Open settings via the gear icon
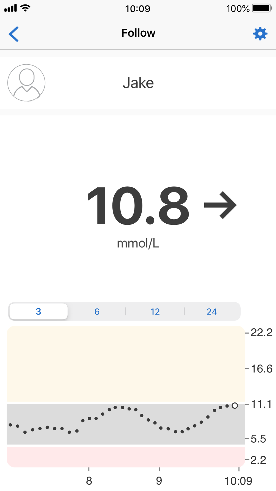The height and width of the screenshot is (491, 276). [x=260, y=34]
